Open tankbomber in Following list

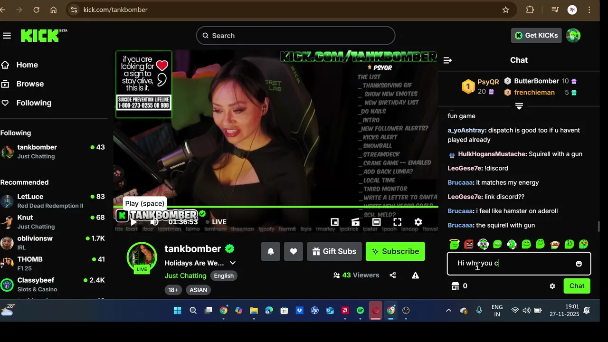[x=53, y=152]
